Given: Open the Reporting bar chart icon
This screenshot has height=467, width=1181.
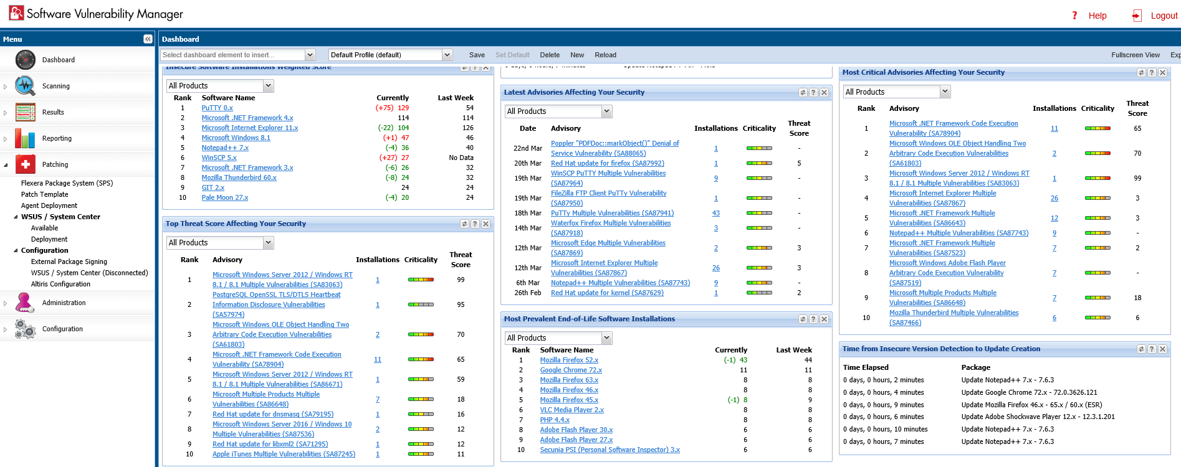Looking at the screenshot, I should point(25,138).
